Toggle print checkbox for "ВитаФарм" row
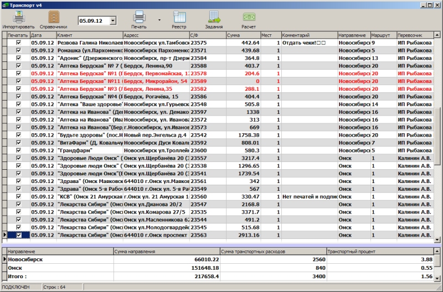Screen dimensions: 443x292 [19, 143]
